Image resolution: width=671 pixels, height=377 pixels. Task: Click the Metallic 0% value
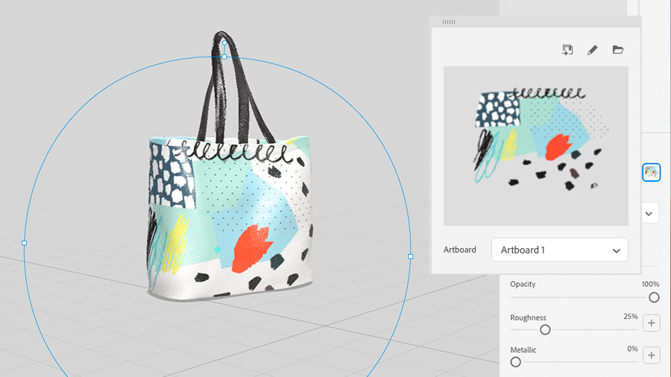tap(632, 349)
